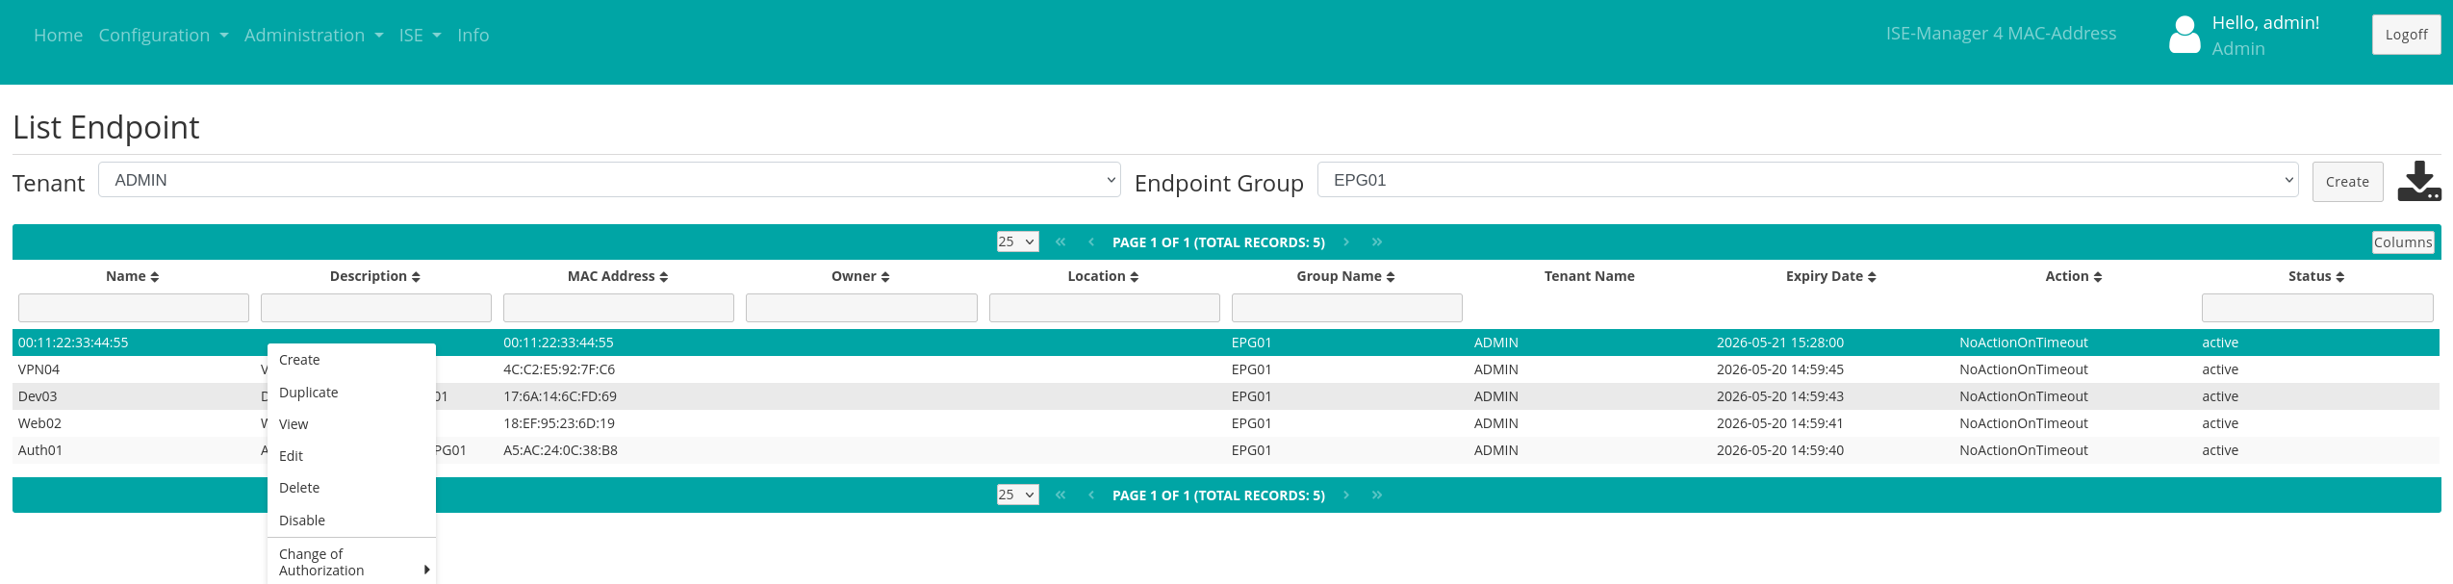Screen dimensions: 2453x584
Task: Open the Tenant dropdown
Action: [609, 180]
